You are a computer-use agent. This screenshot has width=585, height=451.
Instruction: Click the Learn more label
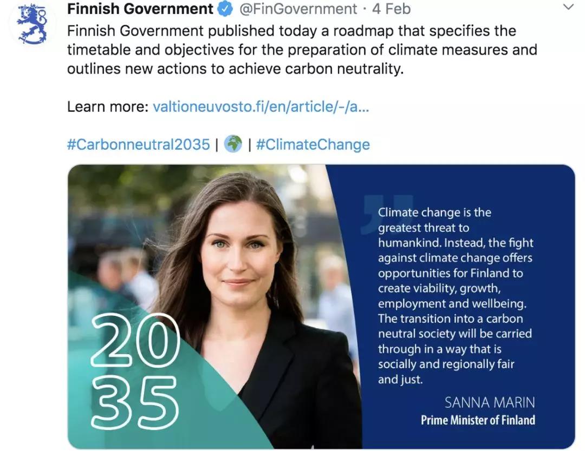click(x=108, y=107)
